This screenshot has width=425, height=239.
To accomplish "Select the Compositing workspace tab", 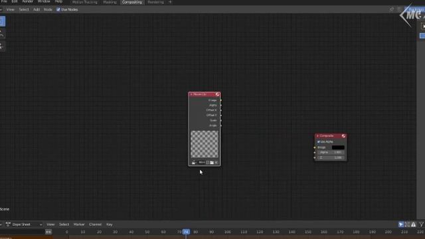I will click(132, 2).
